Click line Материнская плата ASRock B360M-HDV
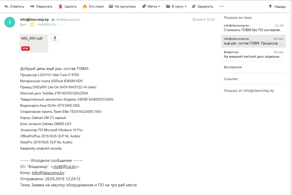This screenshot has height=195, width=292. click(51, 81)
